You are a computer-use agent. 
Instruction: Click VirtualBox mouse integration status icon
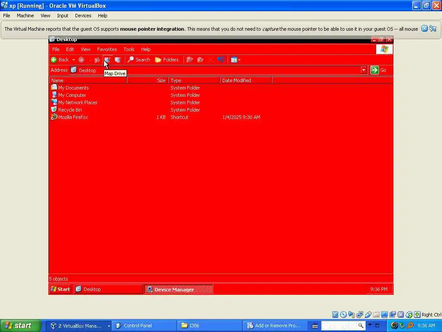click(409, 315)
